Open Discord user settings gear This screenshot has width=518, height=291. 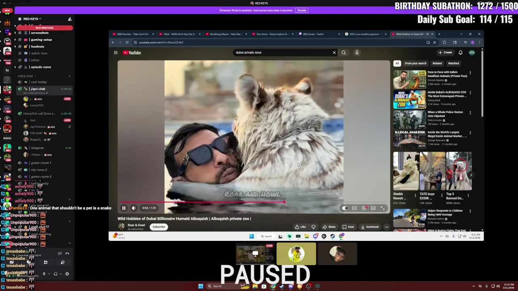[67, 274]
